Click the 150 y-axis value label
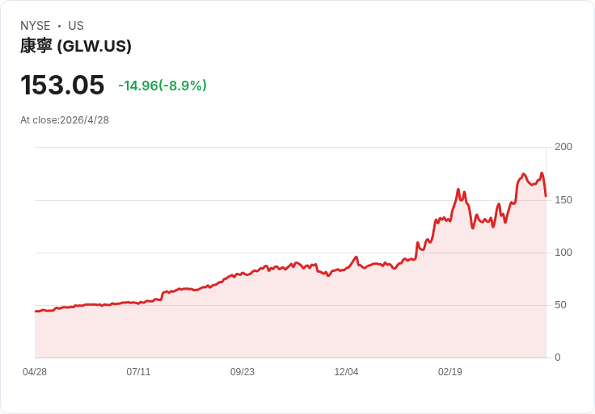 [563, 200]
